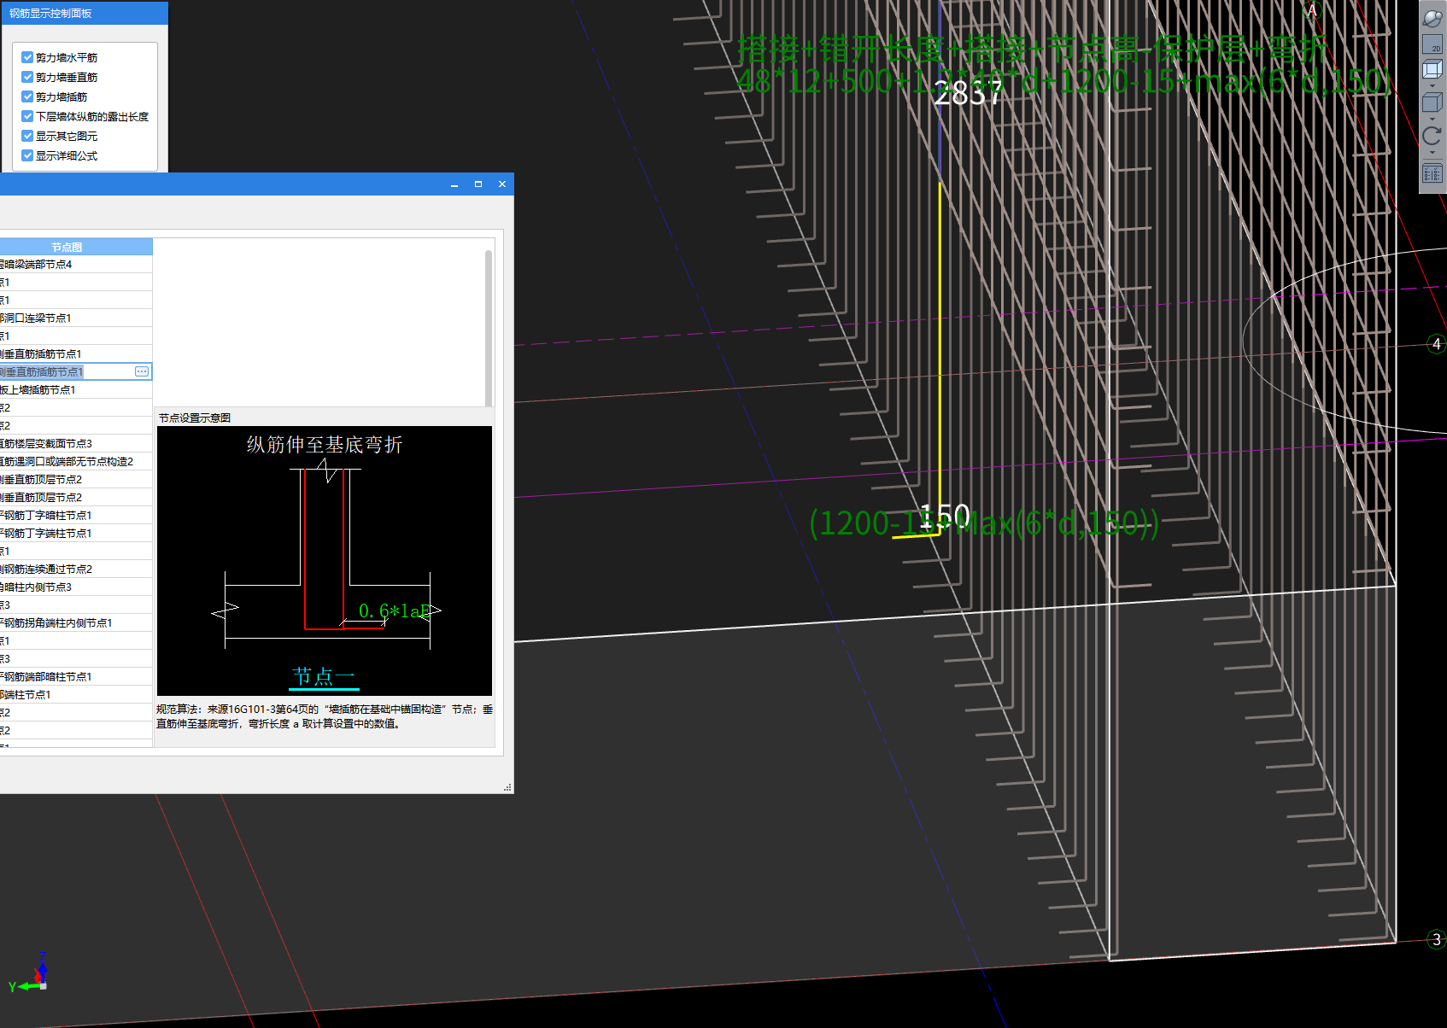1447x1028 pixels.
Task: Select row 钢筋端部暗柱节点1
Action: point(76,677)
